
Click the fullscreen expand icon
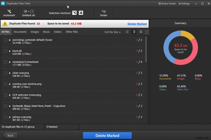click(147, 32)
